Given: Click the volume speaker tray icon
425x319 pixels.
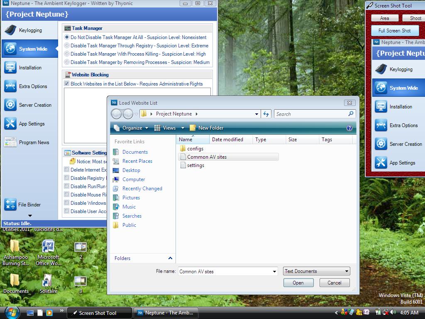Looking at the screenshot, I should point(393,312).
